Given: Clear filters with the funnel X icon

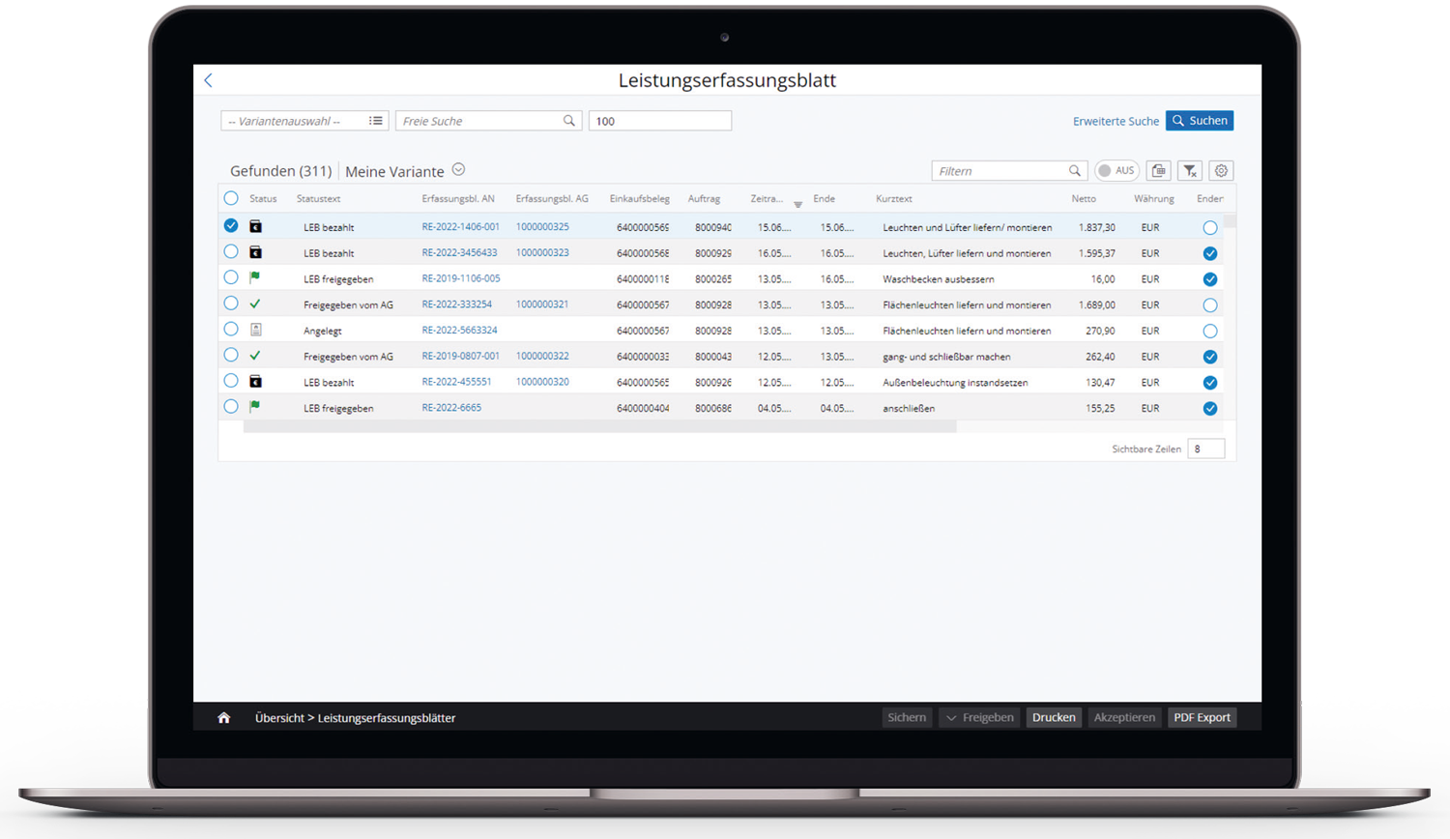Looking at the screenshot, I should [1190, 171].
